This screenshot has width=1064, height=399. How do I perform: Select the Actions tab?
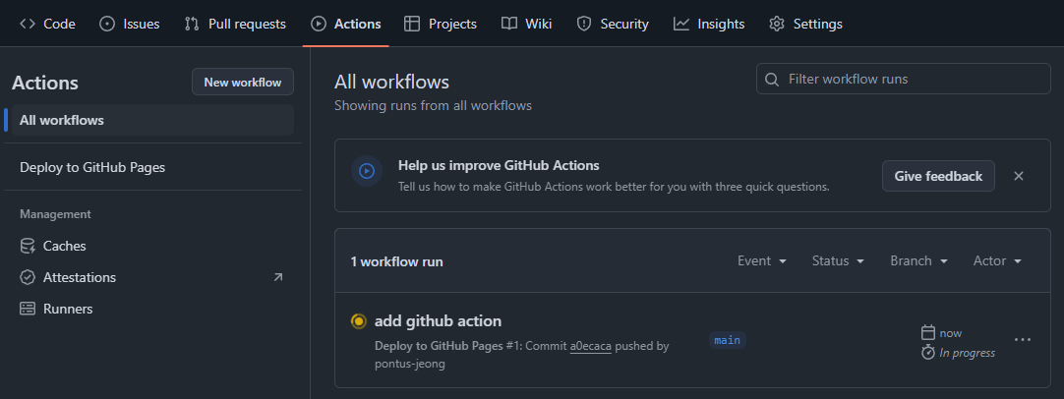[346, 24]
